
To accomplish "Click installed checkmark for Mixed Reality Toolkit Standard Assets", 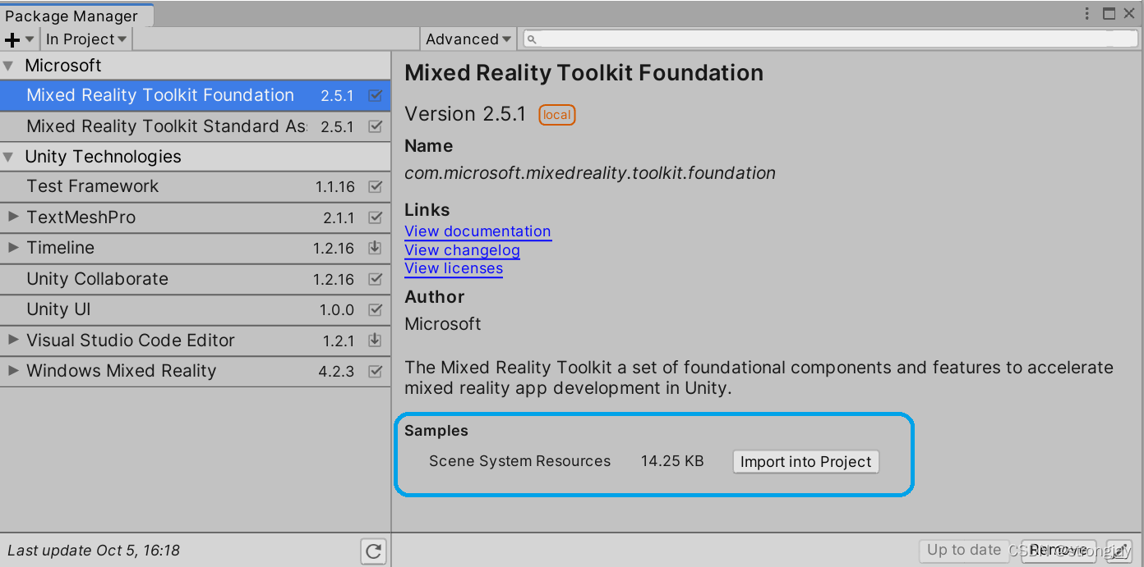I will [376, 126].
